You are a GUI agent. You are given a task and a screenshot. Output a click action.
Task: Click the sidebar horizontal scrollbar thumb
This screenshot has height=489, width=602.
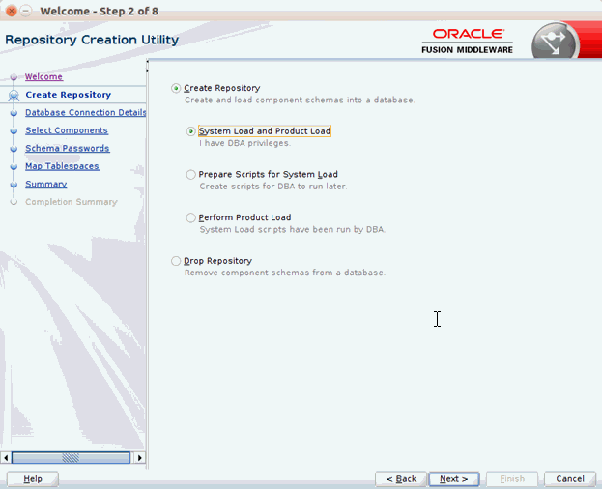pyautogui.click(x=72, y=457)
